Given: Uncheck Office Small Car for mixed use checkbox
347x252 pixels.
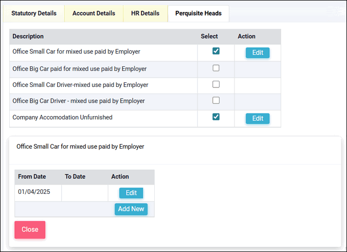Looking at the screenshot, I should pos(216,51).
